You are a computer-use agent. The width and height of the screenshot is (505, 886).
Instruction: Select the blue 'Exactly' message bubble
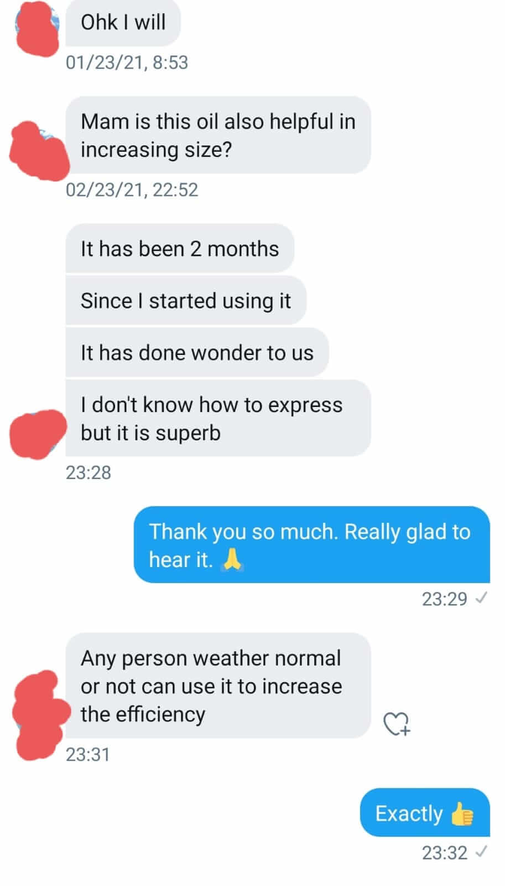coord(425,812)
